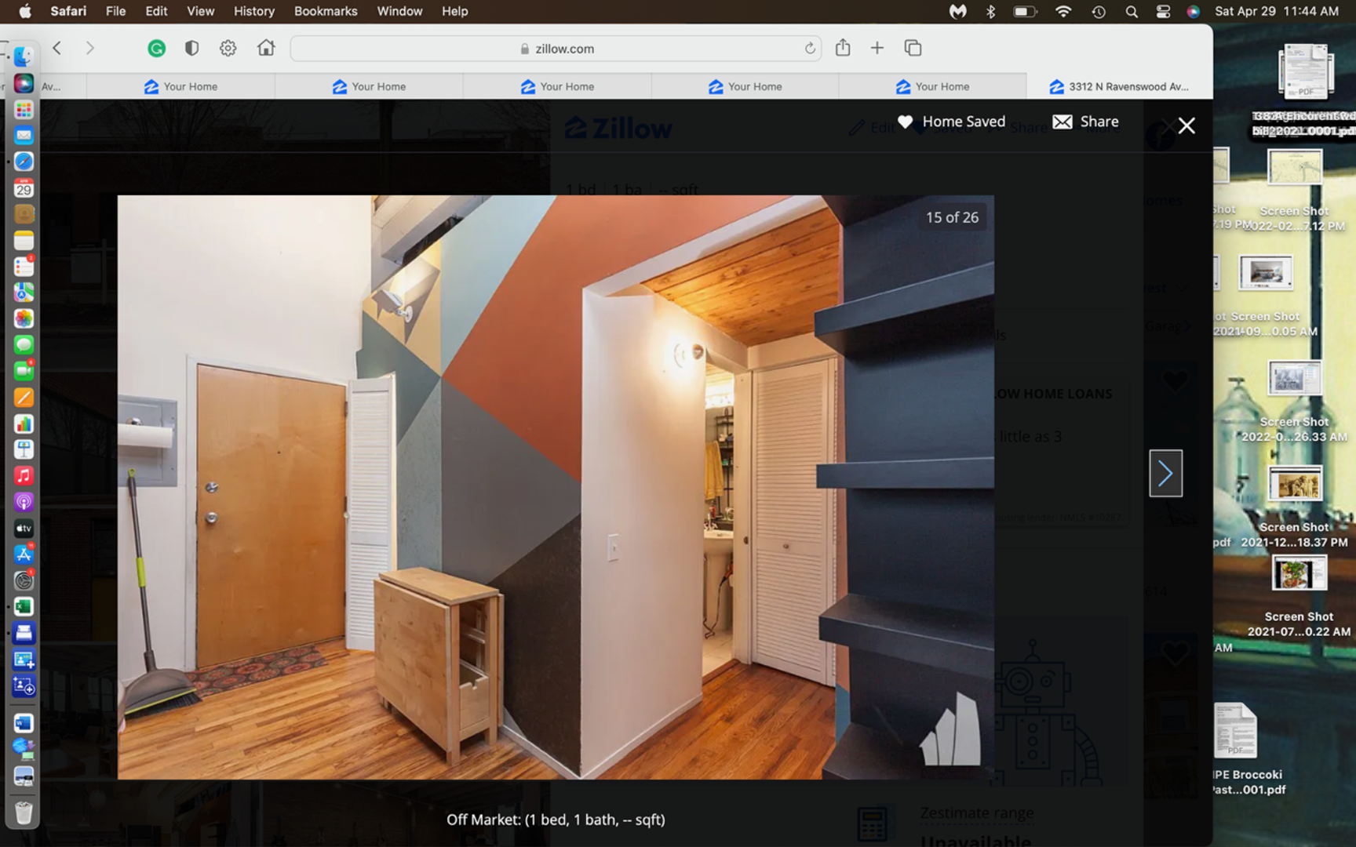This screenshot has width=1356, height=847.
Task: Click the Safari home page icon
Action: click(x=266, y=49)
